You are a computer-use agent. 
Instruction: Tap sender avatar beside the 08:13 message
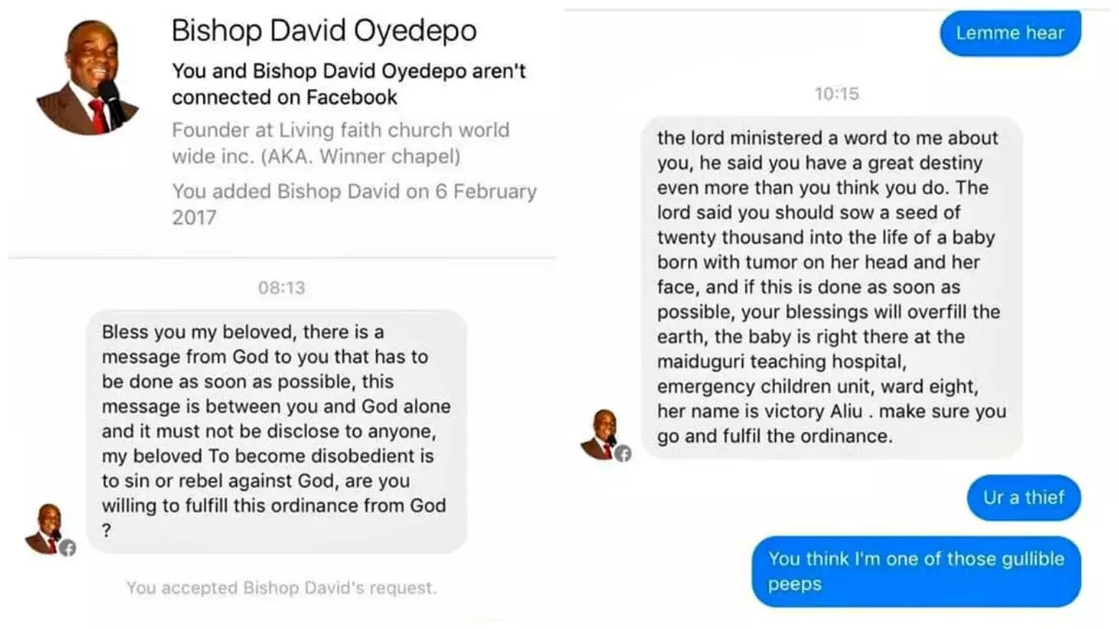click(47, 528)
